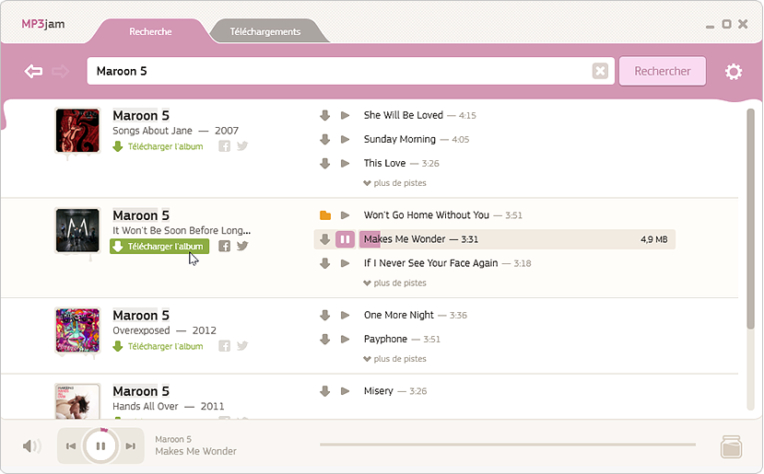Download the Overexposed album
Viewport: 764px width, 474px height.
pos(158,346)
